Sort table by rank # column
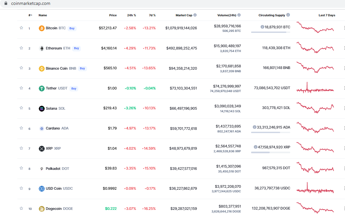This screenshot has height=218, width=345. (30, 15)
